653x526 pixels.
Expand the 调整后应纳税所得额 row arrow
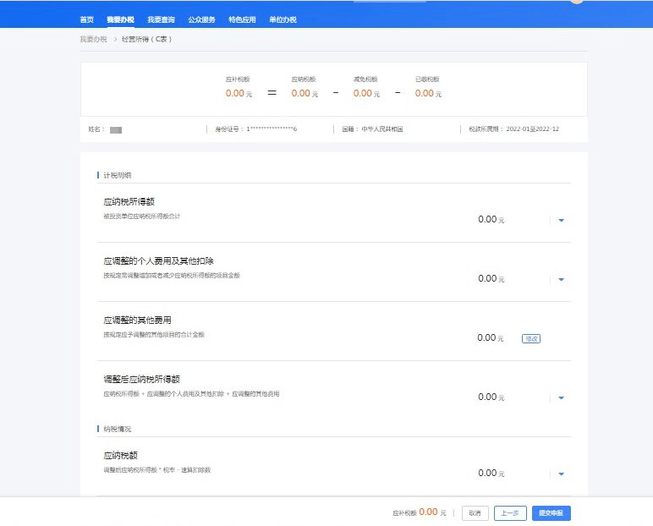coord(561,397)
